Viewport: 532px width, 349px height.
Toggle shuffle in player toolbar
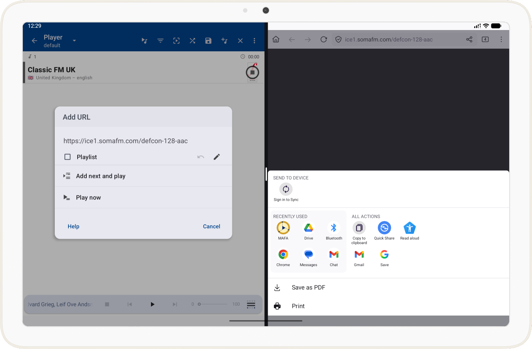pos(192,41)
